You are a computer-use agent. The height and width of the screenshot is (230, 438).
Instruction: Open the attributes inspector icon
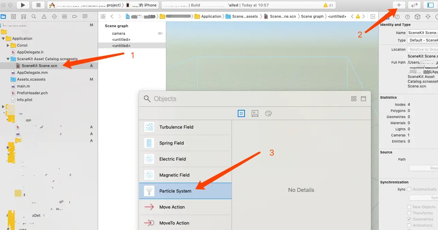(x=428, y=17)
